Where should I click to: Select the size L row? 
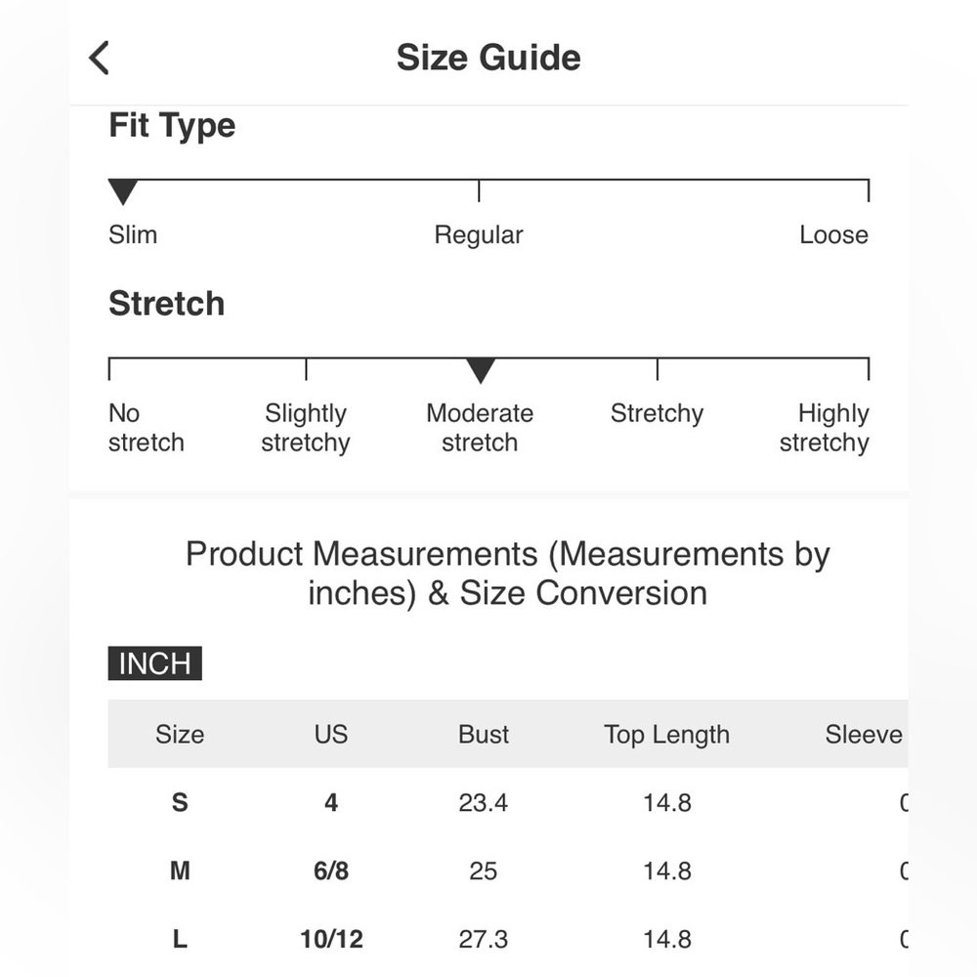508,939
